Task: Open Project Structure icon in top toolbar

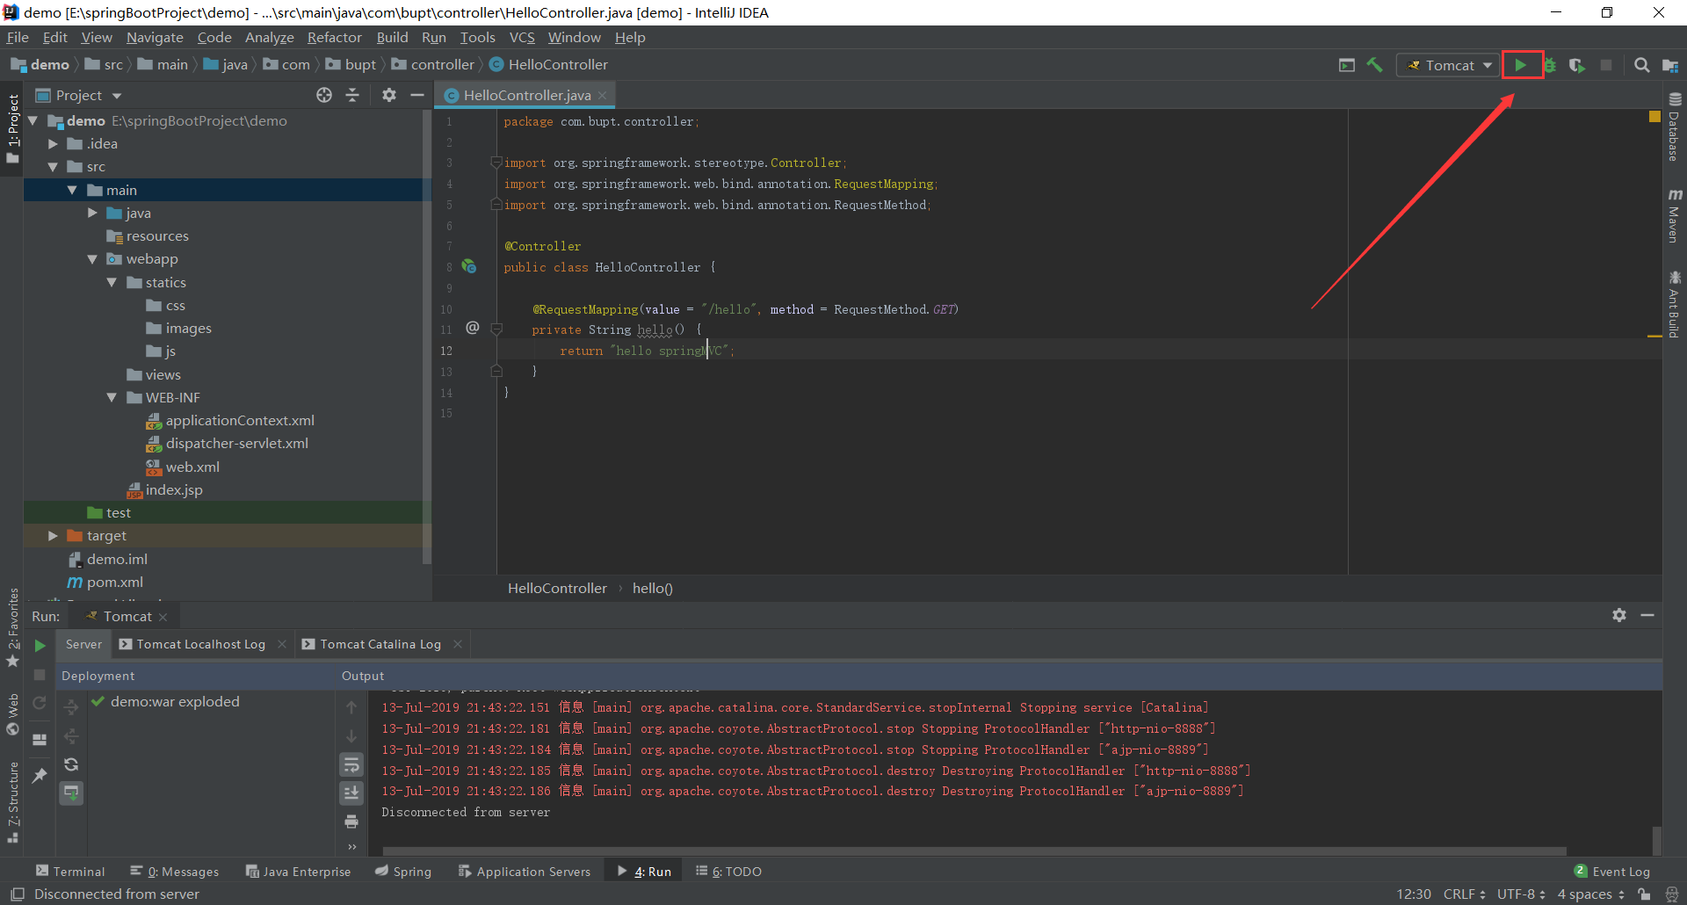Action: (x=1670, y=65)
